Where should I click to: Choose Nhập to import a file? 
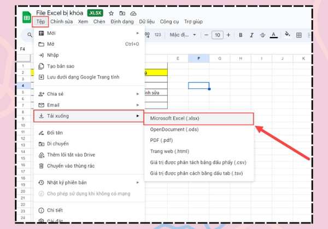pyautogui.click(x=89, y=55)
